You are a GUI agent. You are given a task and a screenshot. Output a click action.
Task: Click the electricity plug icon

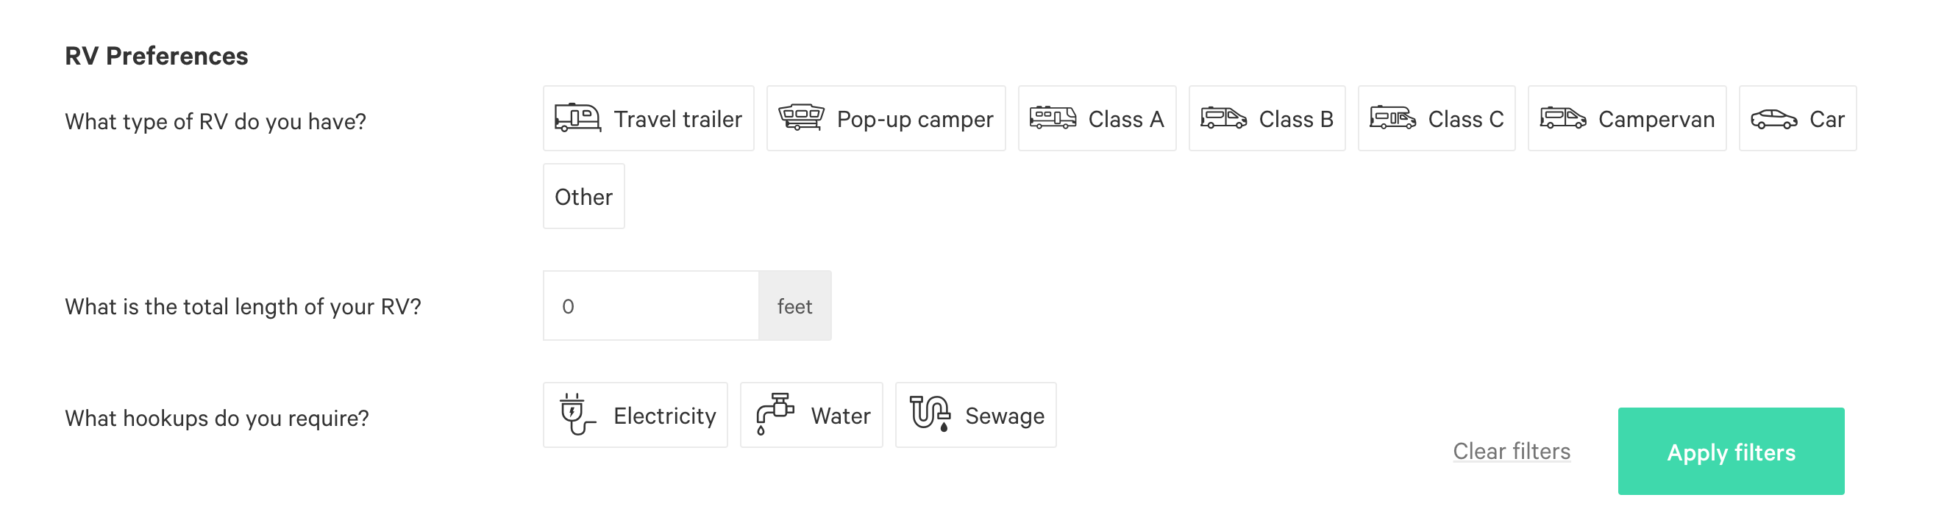577,414
